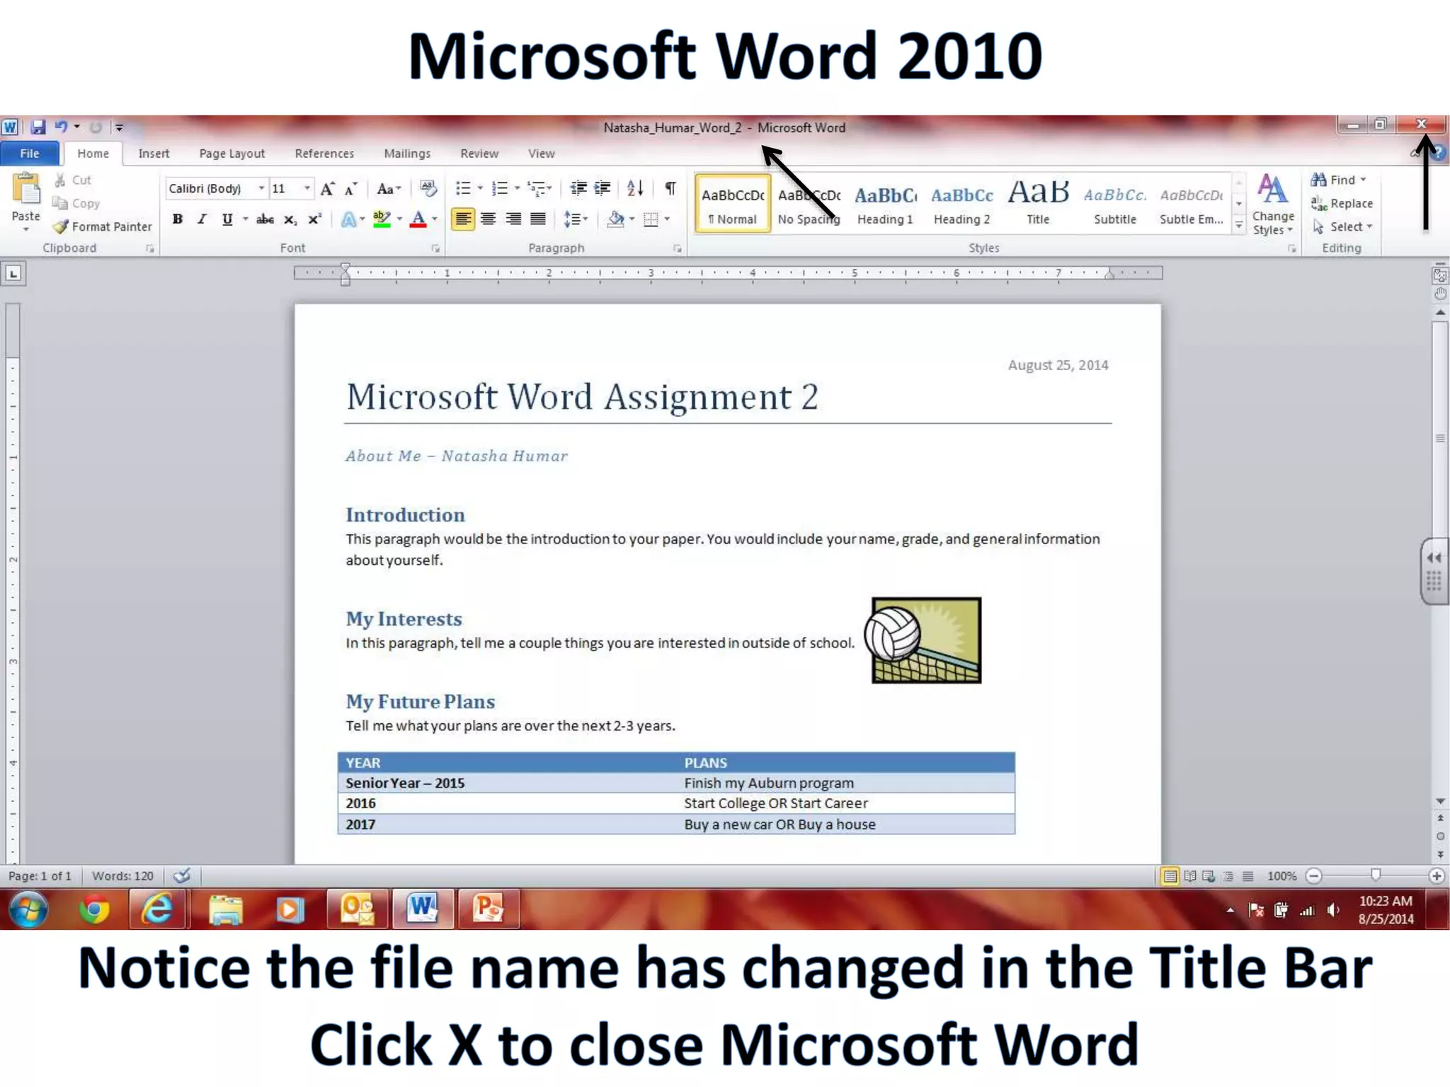Click the Words: 120 count in status bar
The height and width of the screenshot is (1087, 1450).
(x=122, y=876)
